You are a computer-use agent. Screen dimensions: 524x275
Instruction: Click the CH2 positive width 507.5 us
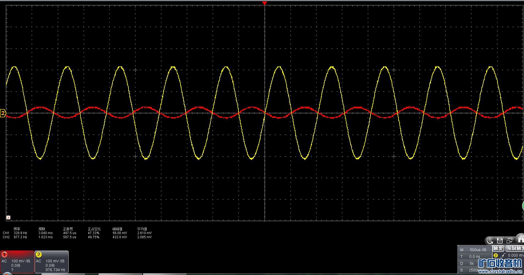[x=70, y=237]
